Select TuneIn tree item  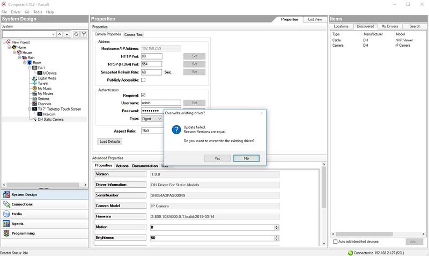click(x=43, y=83)
